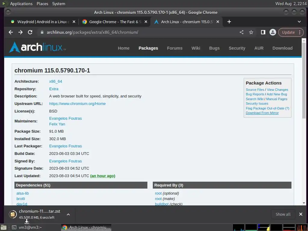Close the Google Chrome download page tab
This screenshot has height=231, width=308.
tap(146, 22)
